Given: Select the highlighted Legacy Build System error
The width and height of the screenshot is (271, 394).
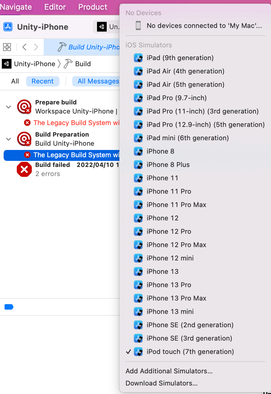Looking at the screenshot, I should coord(62,155).
